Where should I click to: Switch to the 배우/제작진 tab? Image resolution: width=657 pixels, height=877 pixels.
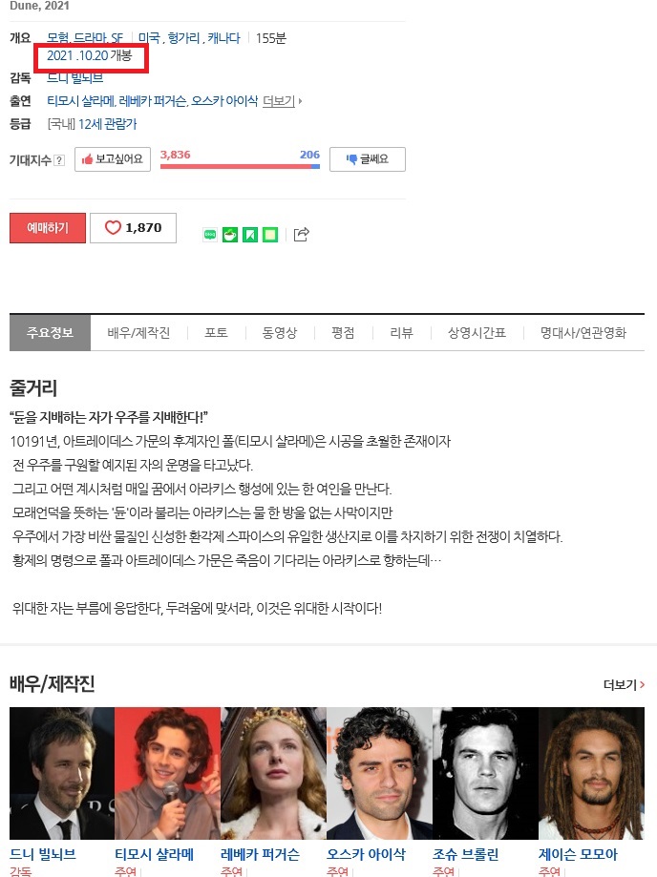click(x=138, y=333)
